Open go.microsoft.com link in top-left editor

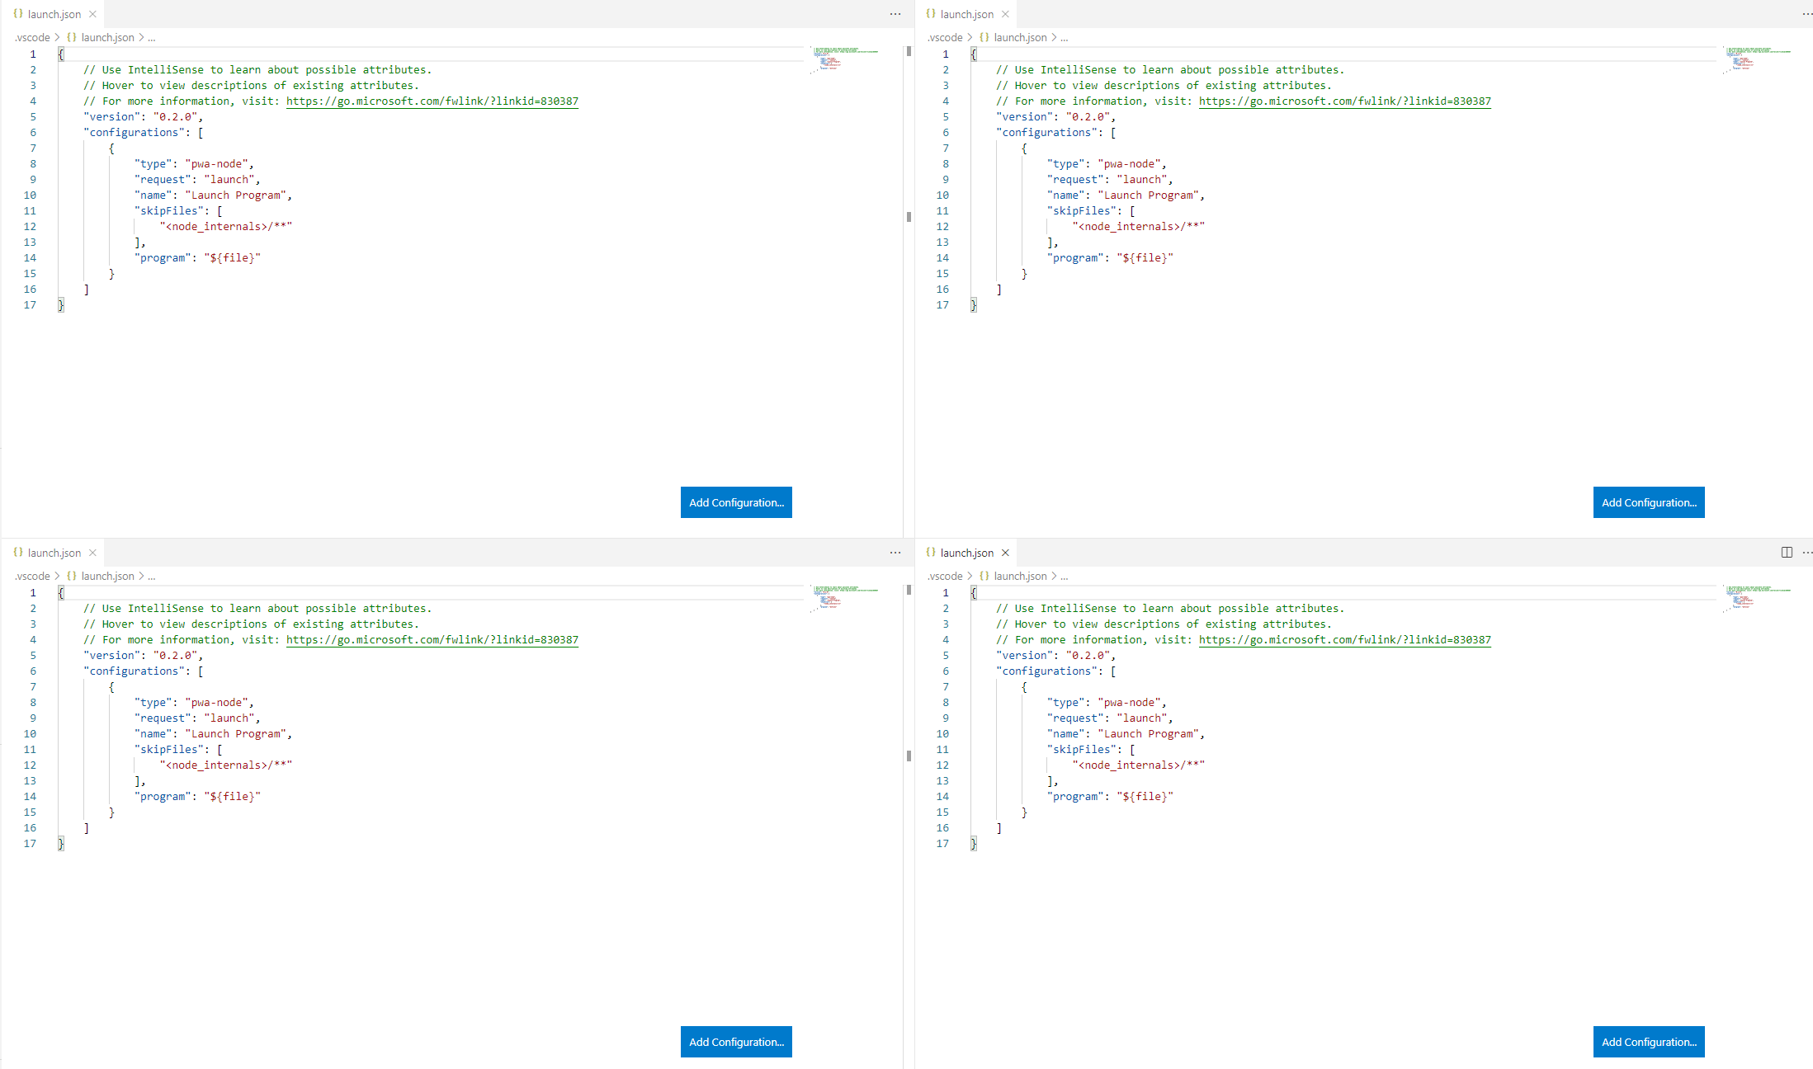click(432, 101)
